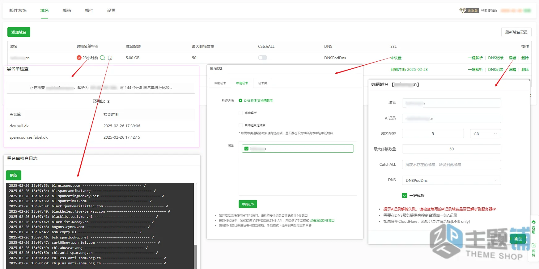Open the GB unit dropdown
The image size is (539, 269).
click(x=485, y=134)
